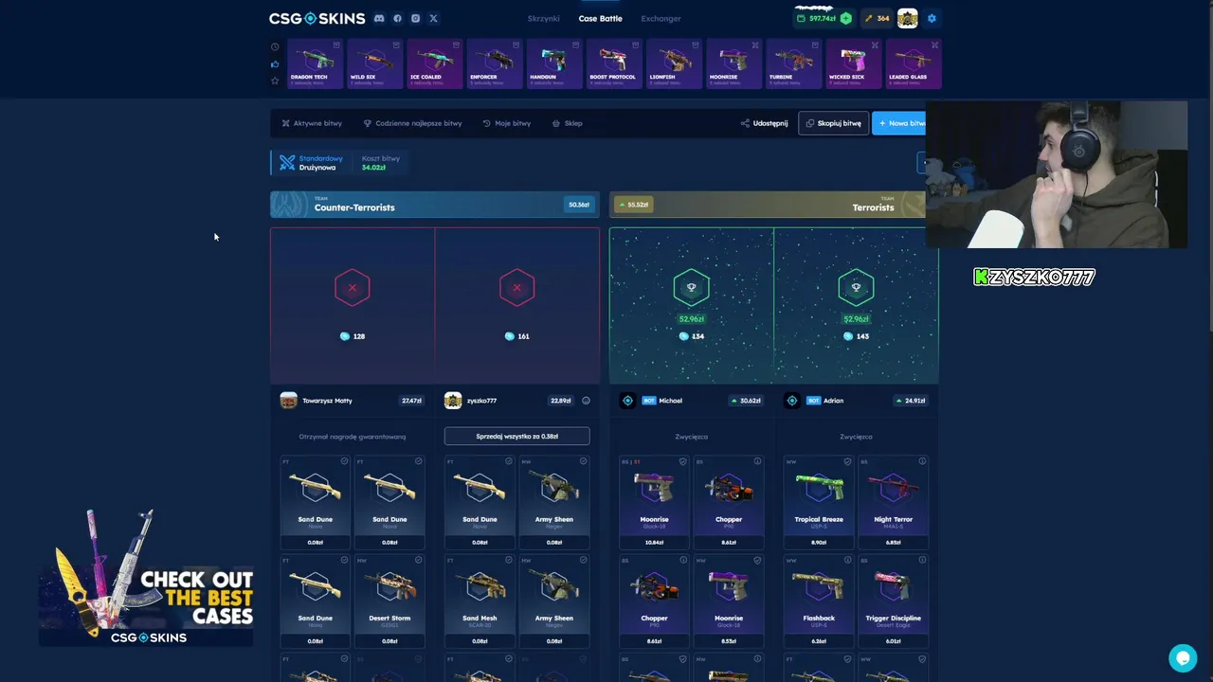1213x682 pixels.
Task: Open Moje bitwy section
Action: 507,123
